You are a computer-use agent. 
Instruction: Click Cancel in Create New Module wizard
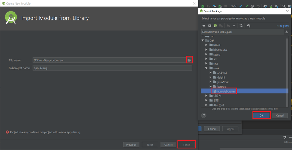point(168,145)
